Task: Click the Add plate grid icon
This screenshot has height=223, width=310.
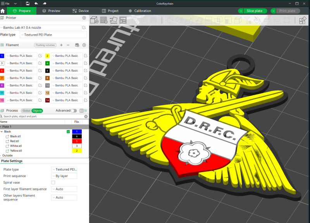Action: (x=104, y=20)
